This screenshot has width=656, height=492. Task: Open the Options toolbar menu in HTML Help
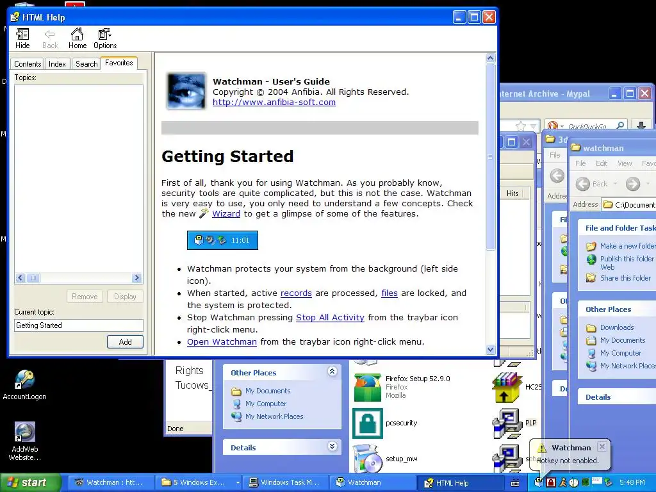(105, 38)
